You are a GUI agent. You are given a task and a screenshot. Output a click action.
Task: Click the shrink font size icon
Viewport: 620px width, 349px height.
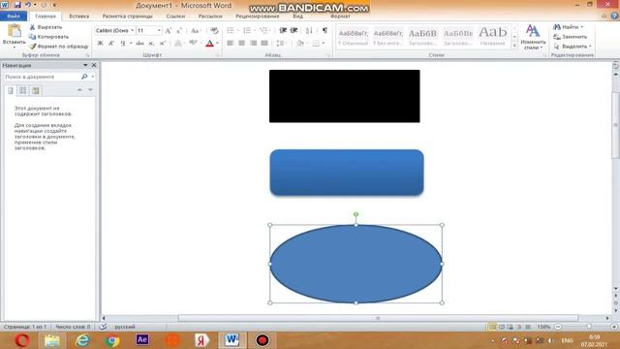pos(178,30)
